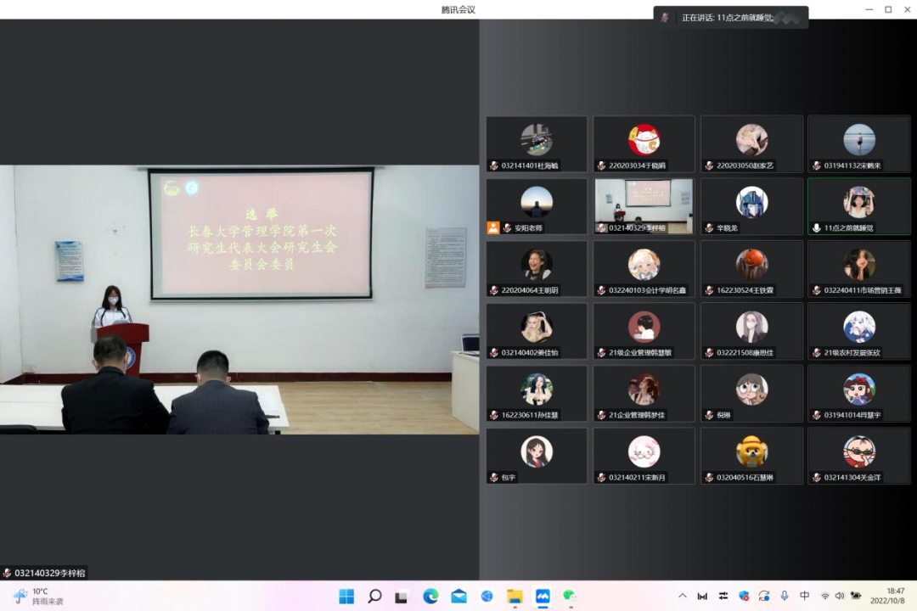This screenshot has width=917, height=611.
Task: Click the 162230611 participant name label
Action: click(x=530, y=415)
